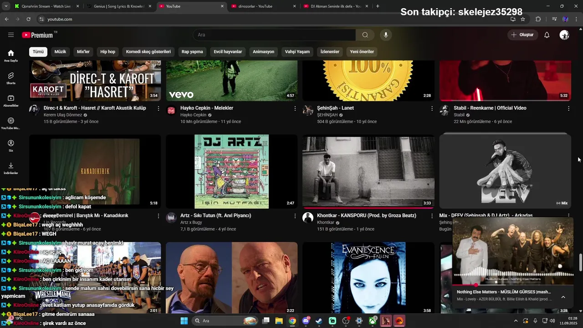This screenshot has width=583, height=328.
Task: Open YouTube Music in the sidebar
Action: [x=11, y=123]
